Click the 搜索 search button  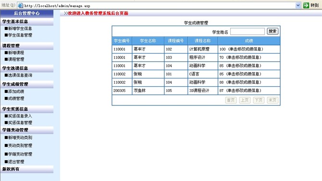tap(272, 31)
